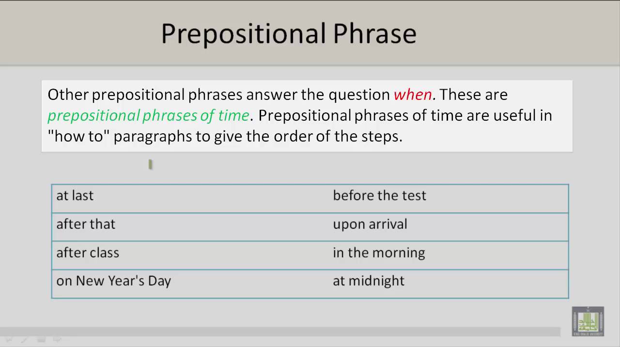Click green text 'prepositional phrases of time'
This screenshot has height=347, width=620.
(x=148, y=115)
